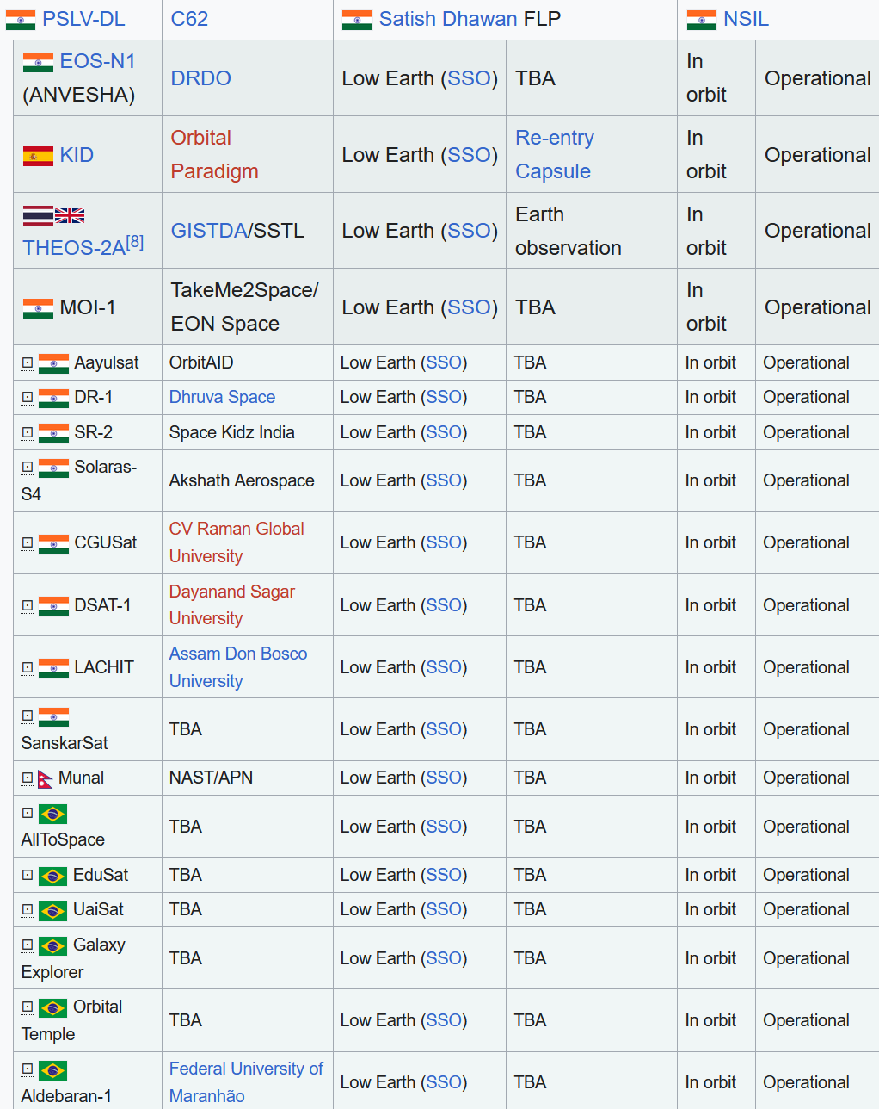Open the SSO link in the KID row
The height and width of the screenshot is (1109, 879).
pyautogui.click(x=469, y=155)
